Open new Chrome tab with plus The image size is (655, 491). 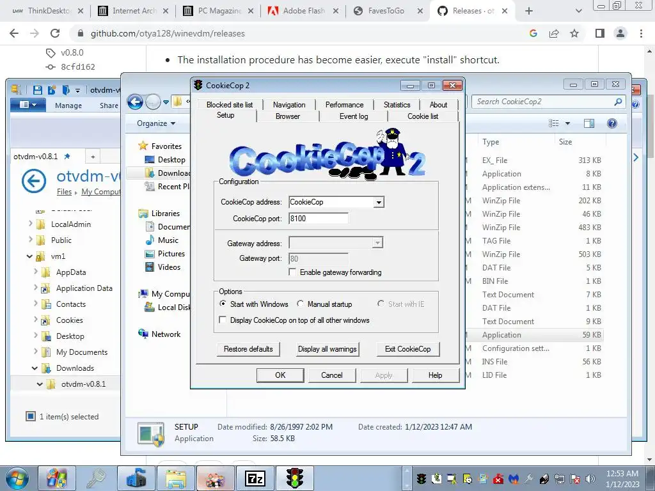(529, 11)
